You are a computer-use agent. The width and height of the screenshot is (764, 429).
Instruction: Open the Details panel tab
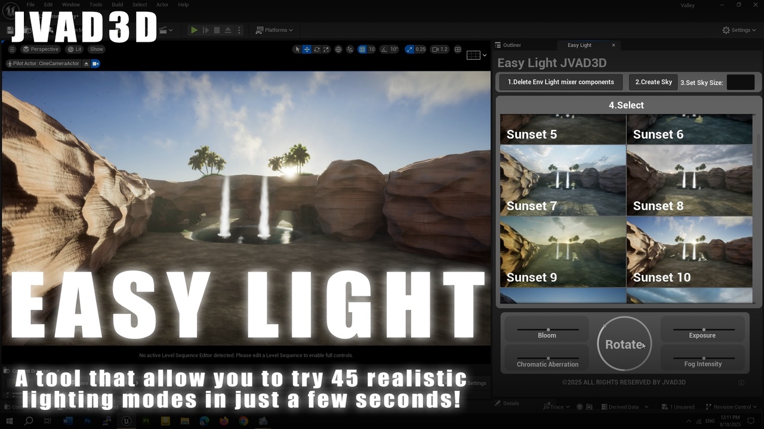point(506,403)
